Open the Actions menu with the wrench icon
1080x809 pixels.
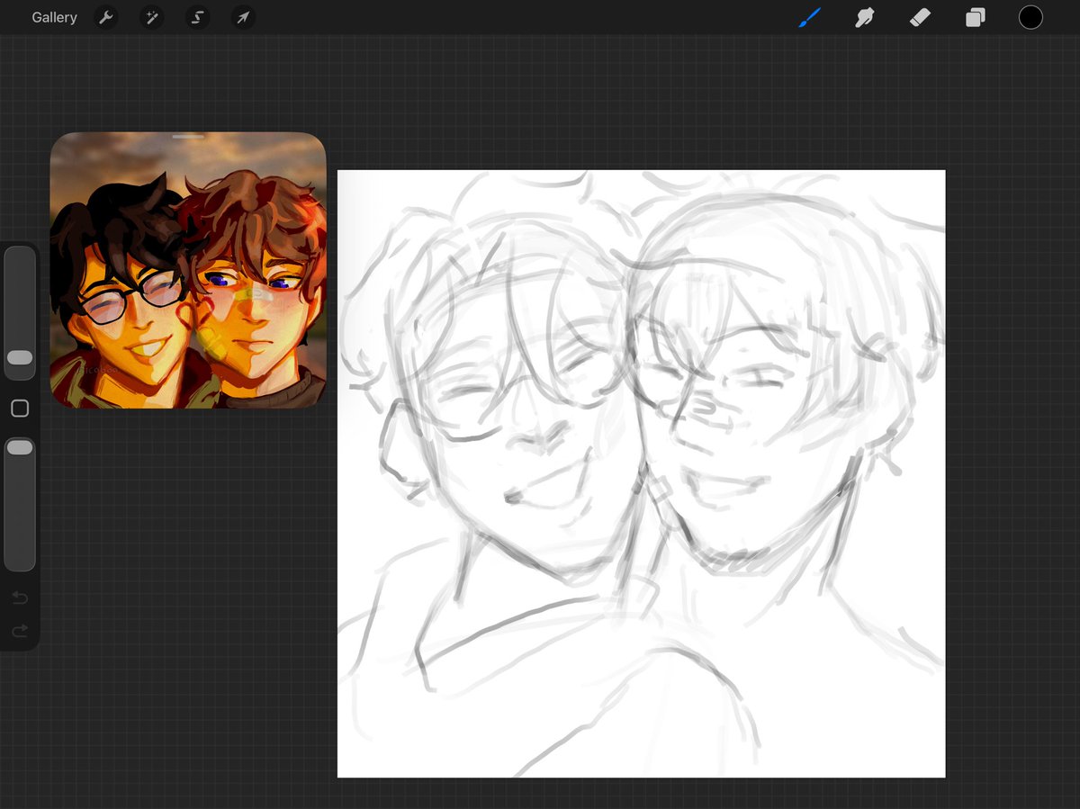point(106,17)
